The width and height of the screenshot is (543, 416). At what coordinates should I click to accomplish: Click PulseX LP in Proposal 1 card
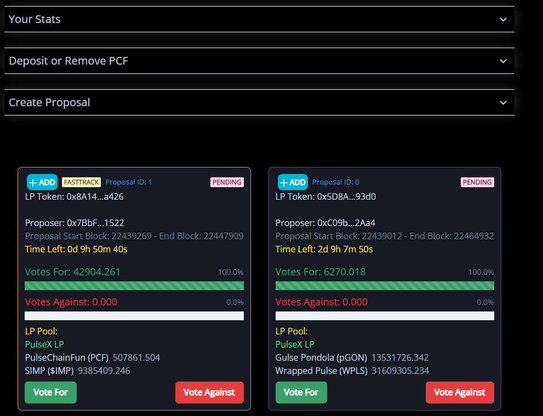[x=44, y=344]
